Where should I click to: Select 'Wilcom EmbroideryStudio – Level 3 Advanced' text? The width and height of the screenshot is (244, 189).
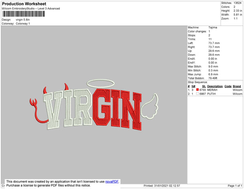pos(31,9)
